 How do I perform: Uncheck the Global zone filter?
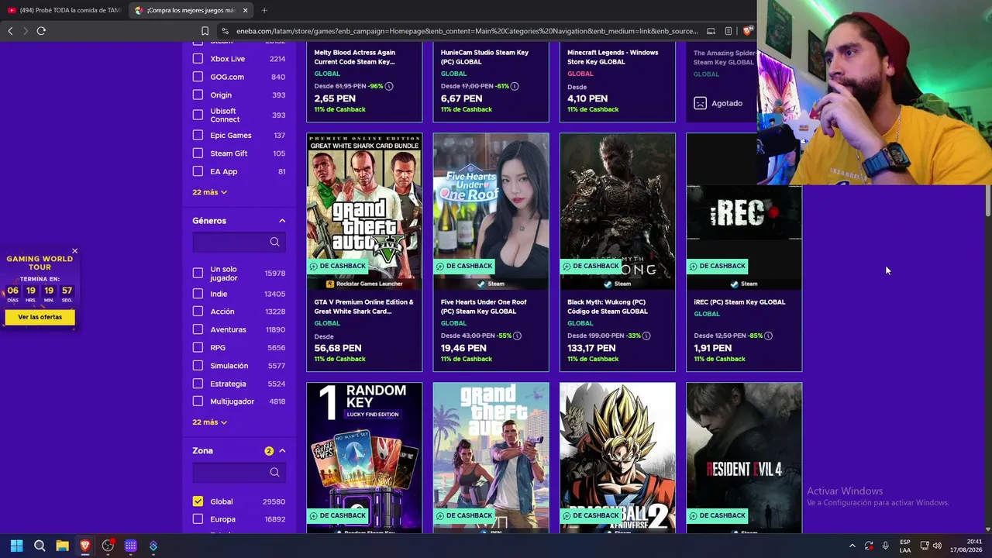(x=198, y=501)
